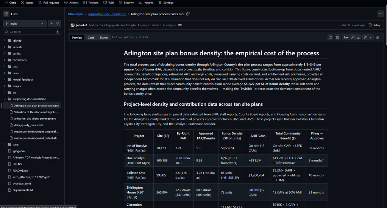The image size is (387, 208).
Task: Open edit options dropdown arrow
Action: (371, 38)
